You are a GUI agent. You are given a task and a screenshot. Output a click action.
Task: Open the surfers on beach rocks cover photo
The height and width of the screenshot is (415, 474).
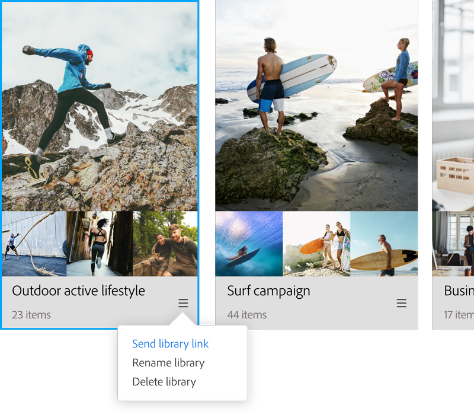click(x=316, y=107)
